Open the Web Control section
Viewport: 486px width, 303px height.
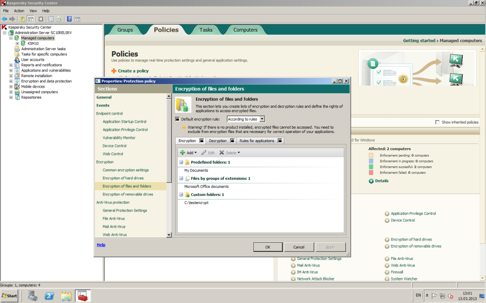[x=113, y=154]
